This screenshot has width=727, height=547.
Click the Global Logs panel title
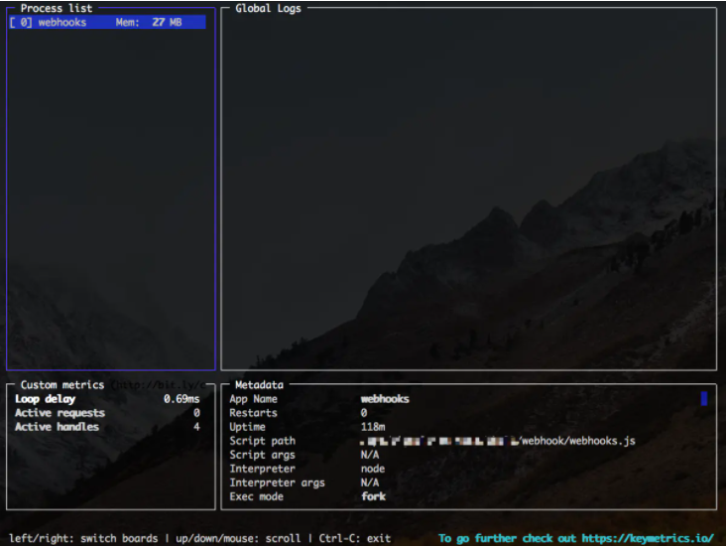[x=268, y=8]
